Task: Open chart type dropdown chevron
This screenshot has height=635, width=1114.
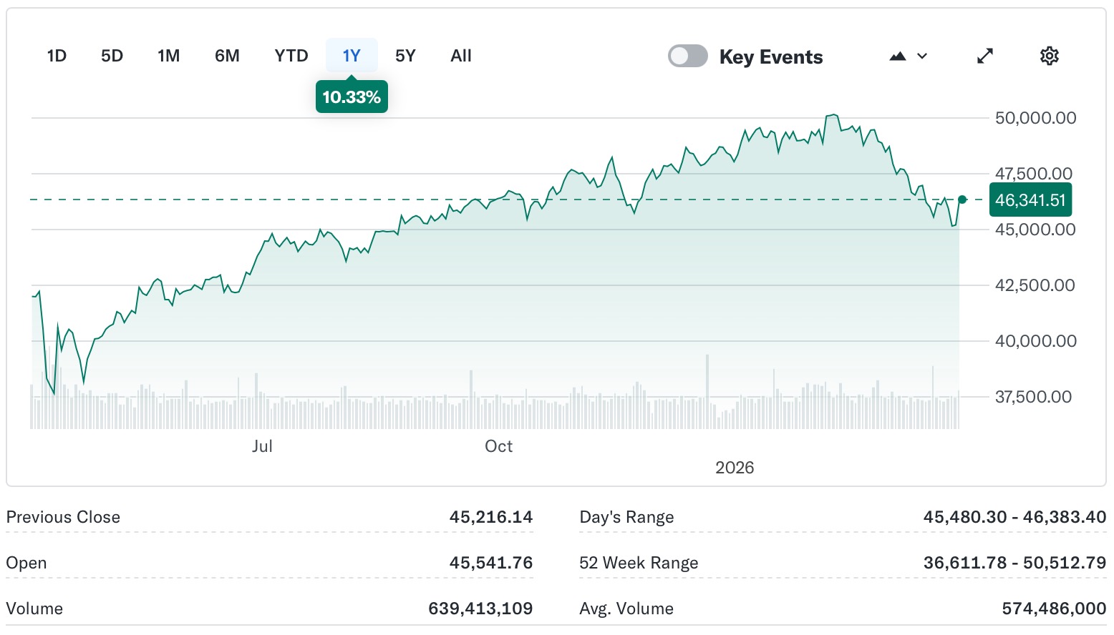Action: tap(922, 56)
